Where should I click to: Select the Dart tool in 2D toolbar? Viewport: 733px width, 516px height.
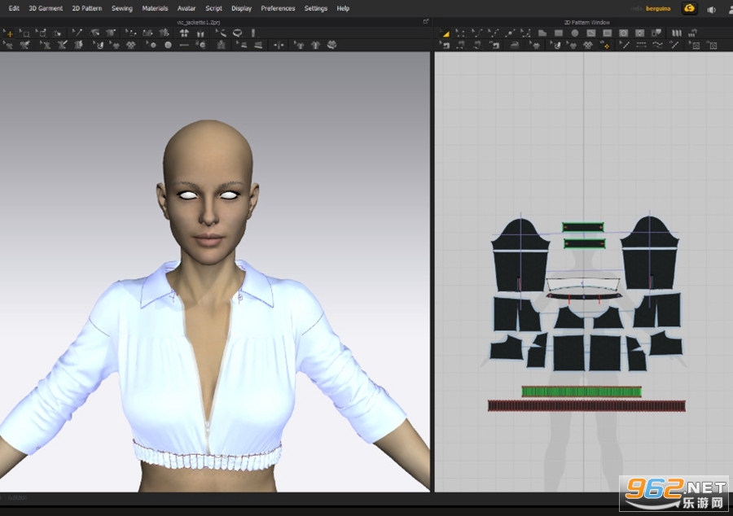point(640,33)
